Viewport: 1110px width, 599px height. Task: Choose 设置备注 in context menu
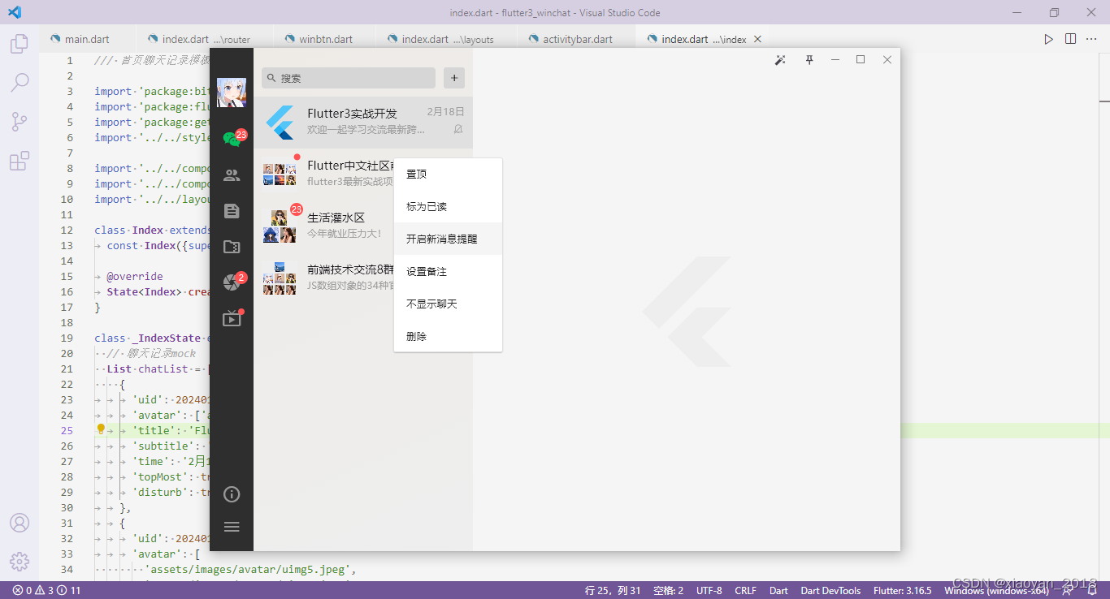(448, 272)
